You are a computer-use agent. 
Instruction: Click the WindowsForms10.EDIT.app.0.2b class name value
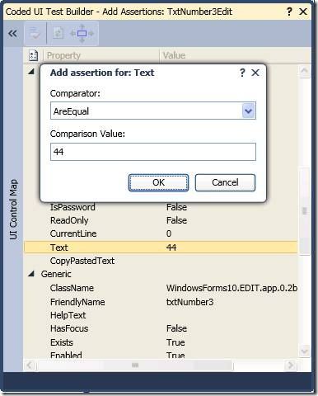(231, 288)
